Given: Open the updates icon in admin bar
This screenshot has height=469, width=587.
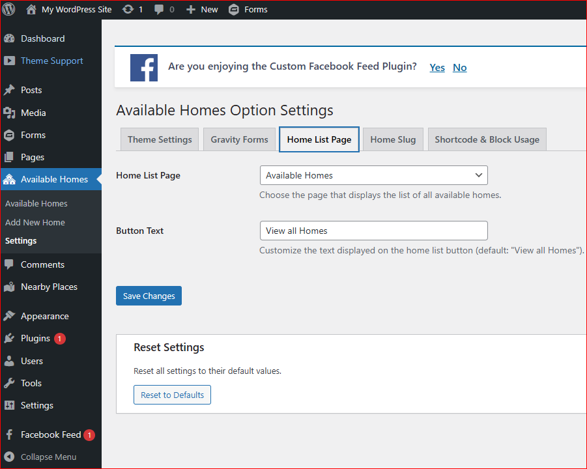Looking at the screenshot, I should [x=128, y=9].
